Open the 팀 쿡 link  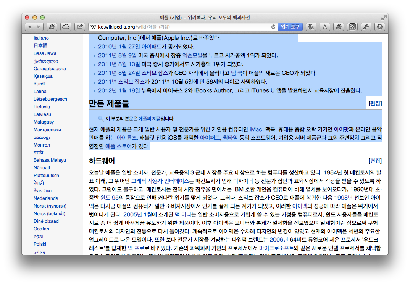click(237, 73)
